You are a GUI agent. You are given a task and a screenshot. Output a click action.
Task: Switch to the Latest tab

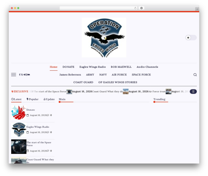click(x=16, y=99)
